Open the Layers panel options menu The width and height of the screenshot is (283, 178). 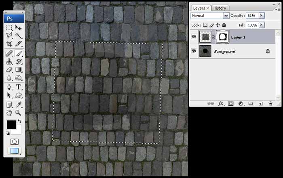pos(279,9)
